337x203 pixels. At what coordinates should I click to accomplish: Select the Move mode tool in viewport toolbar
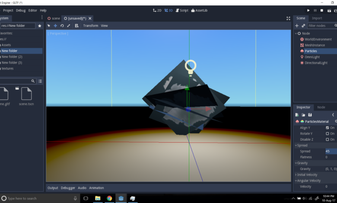(x=55, y=26)
